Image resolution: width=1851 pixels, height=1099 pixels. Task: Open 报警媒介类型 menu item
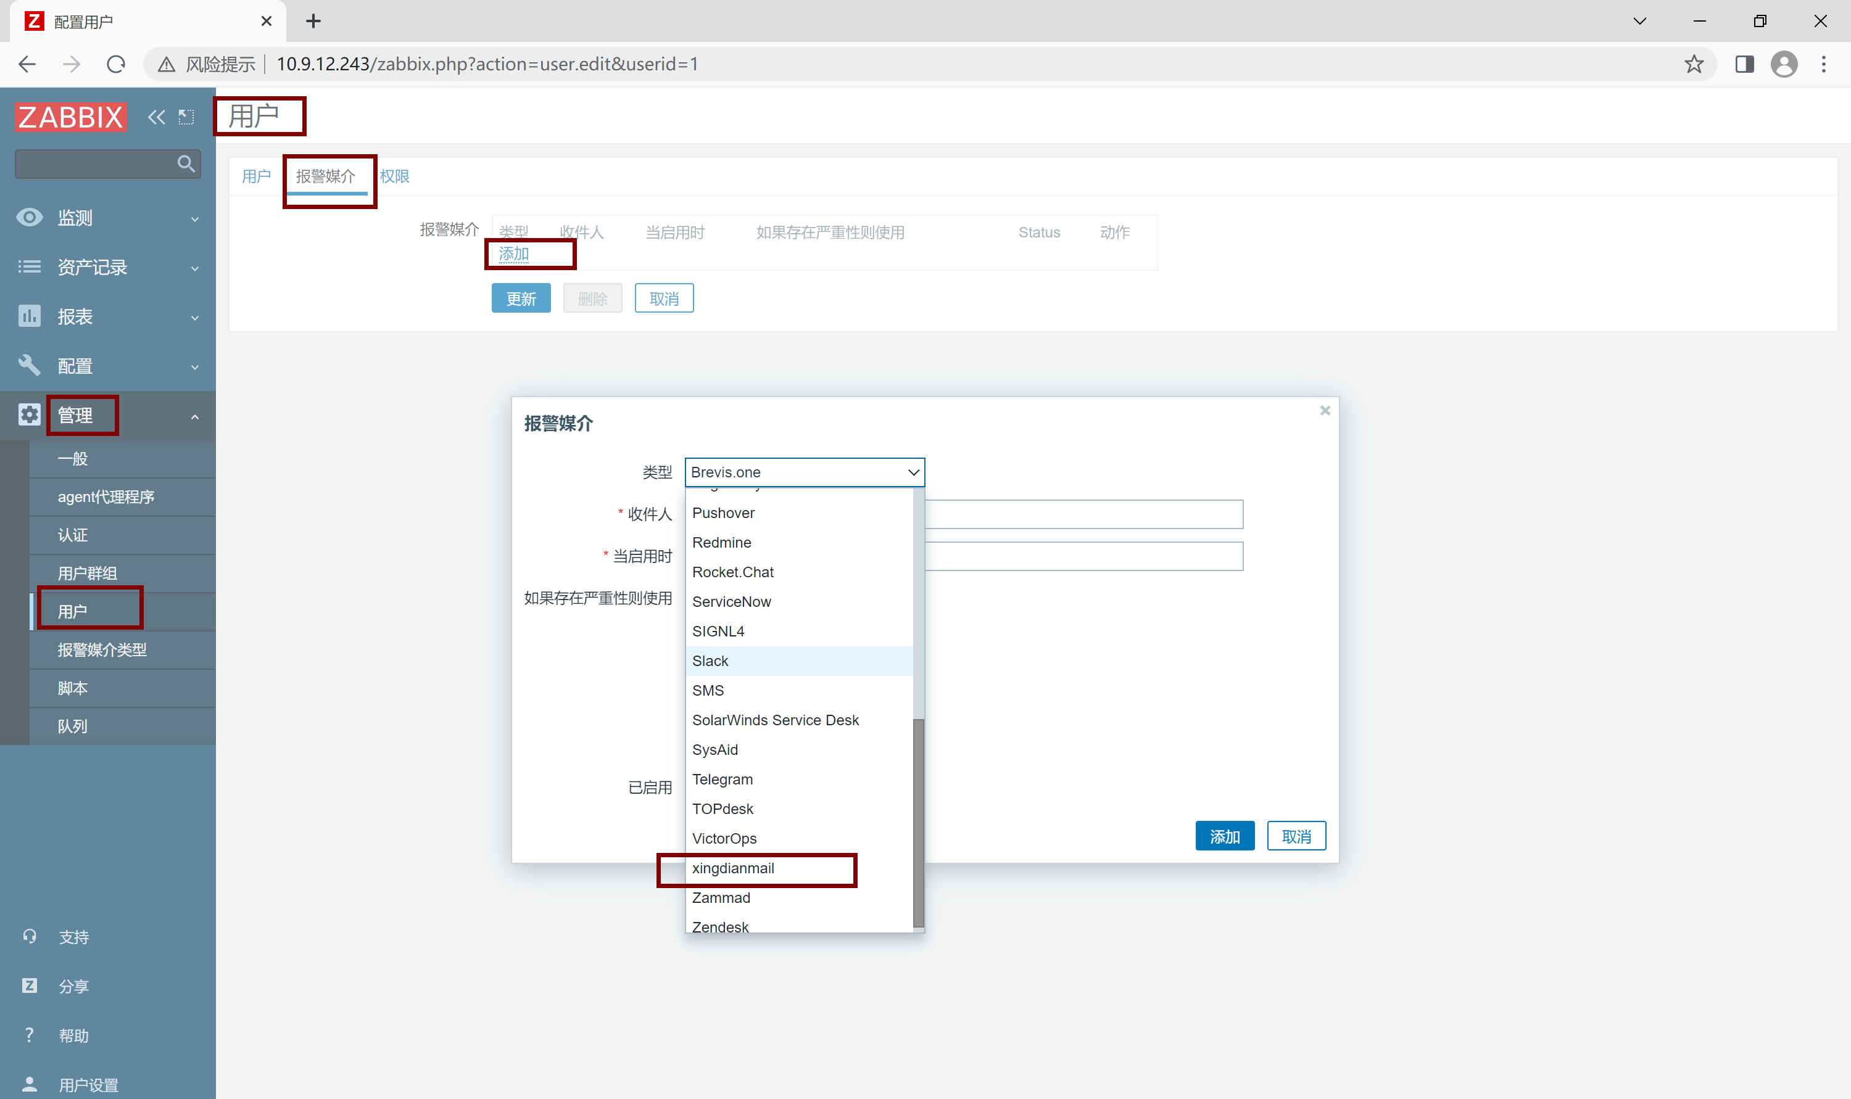[x=122, y=650]
